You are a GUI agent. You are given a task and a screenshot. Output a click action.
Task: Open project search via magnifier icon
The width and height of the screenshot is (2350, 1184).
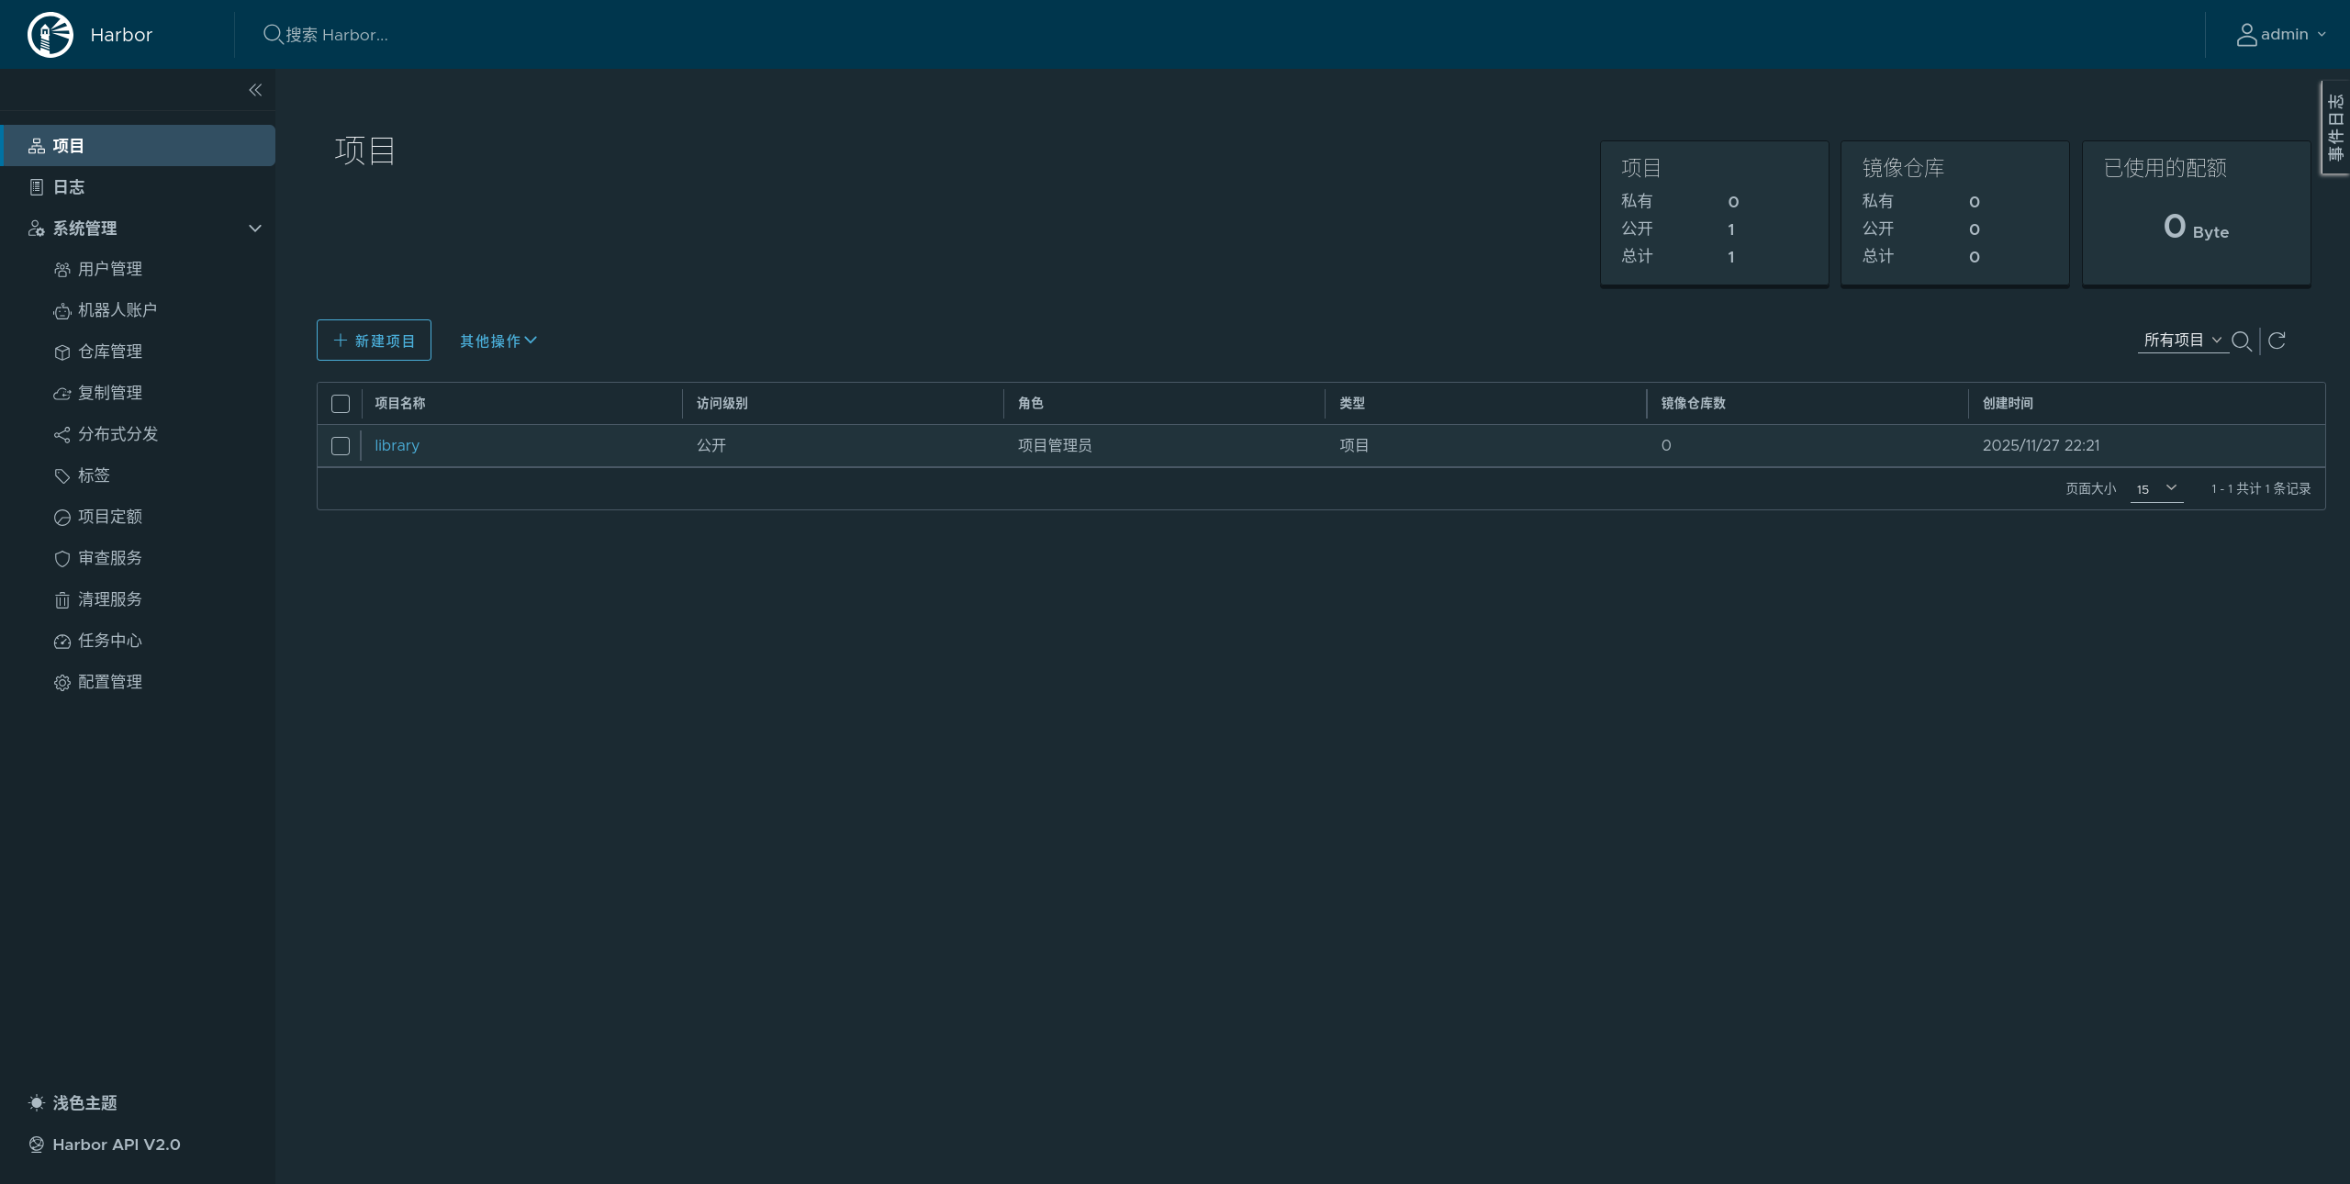[x=2241, y=341]
